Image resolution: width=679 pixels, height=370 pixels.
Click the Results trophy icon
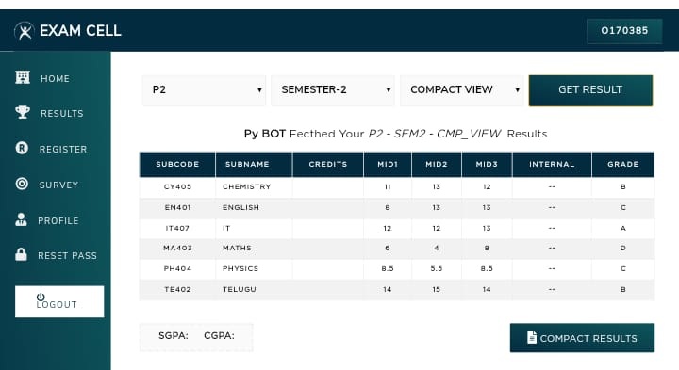click(x=23, y=112)
